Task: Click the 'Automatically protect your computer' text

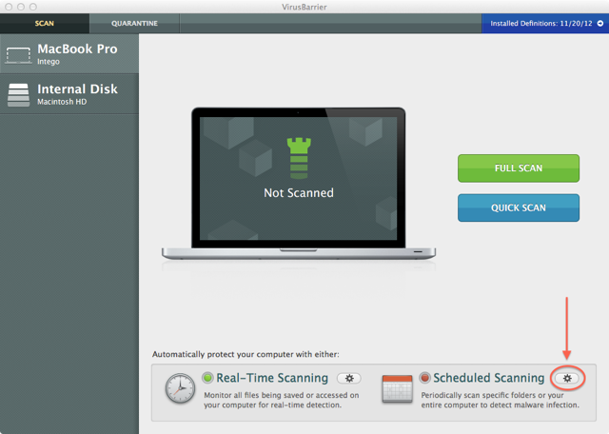Action: (246, 354)
